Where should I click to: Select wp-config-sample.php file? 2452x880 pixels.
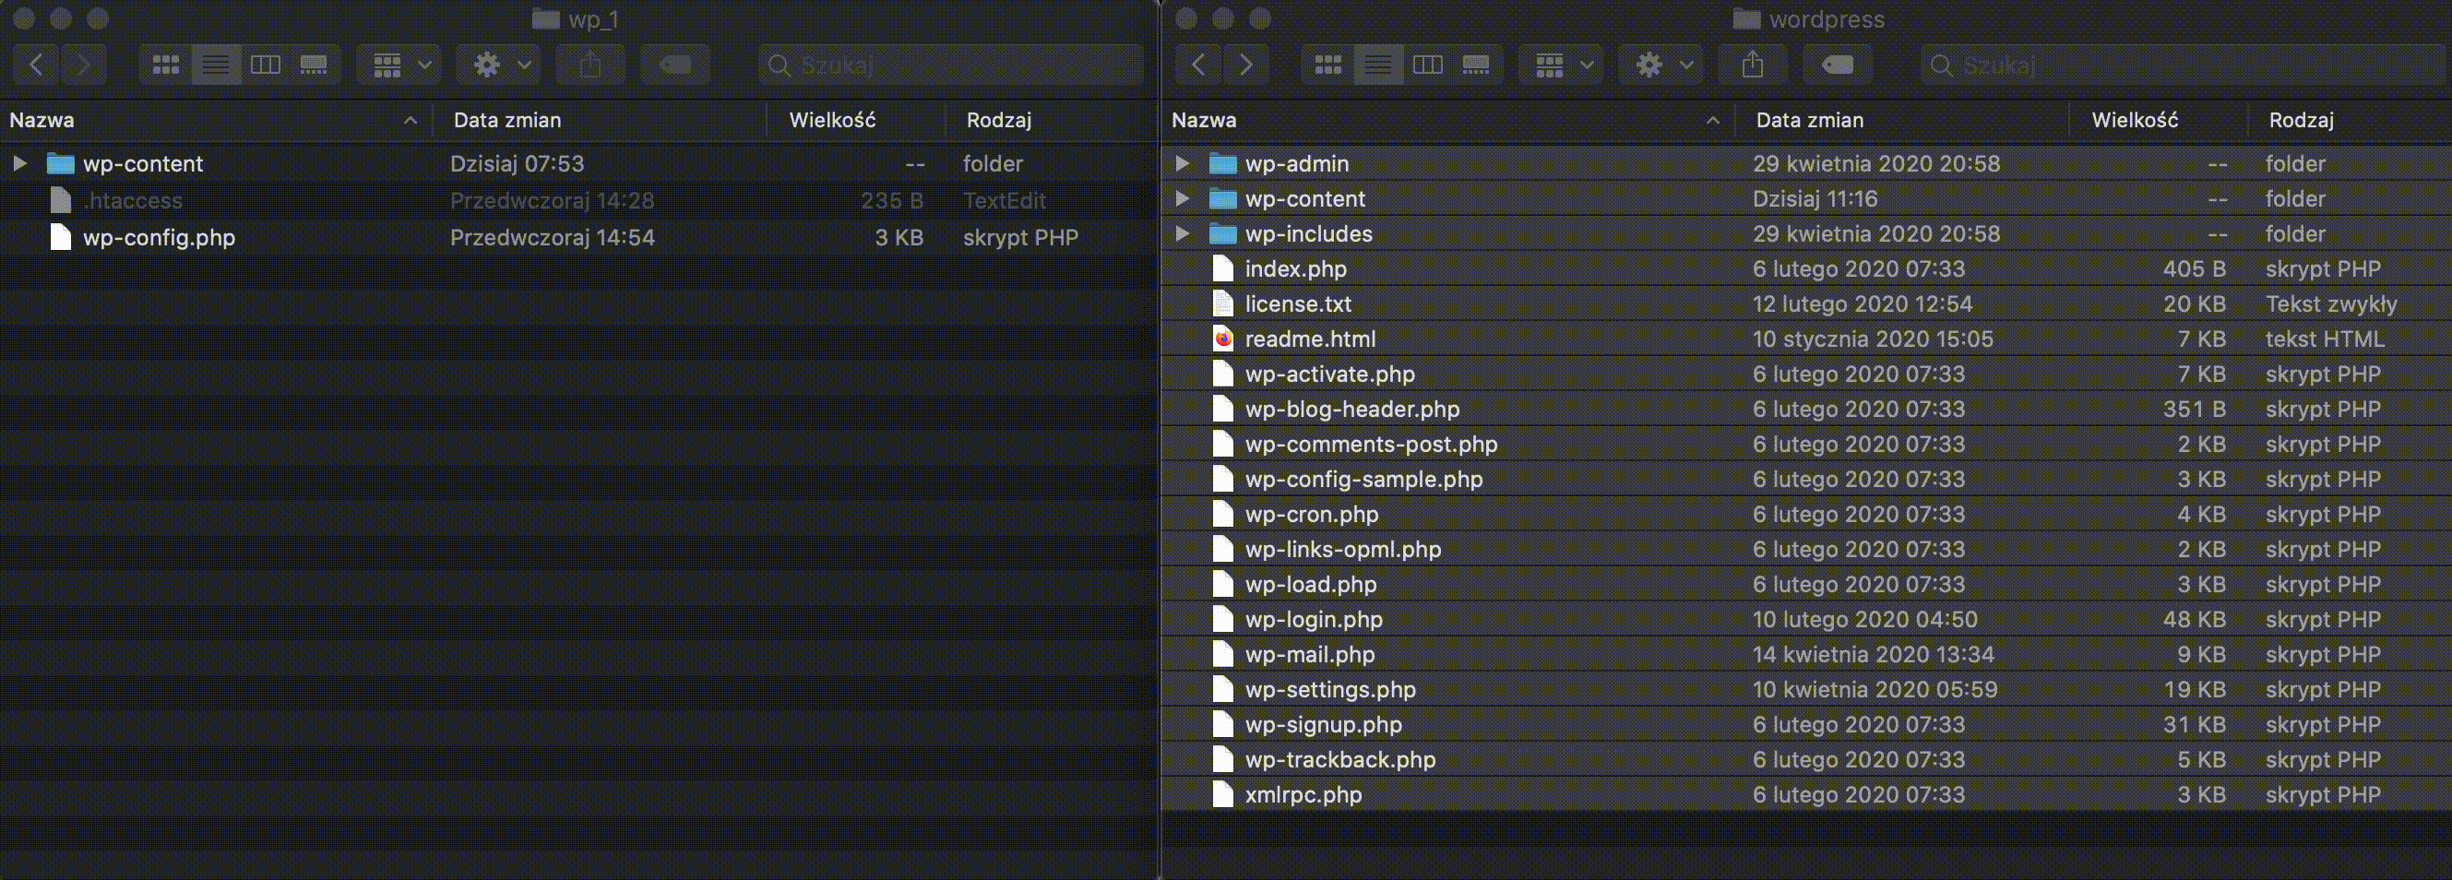tap(1806, 479)
